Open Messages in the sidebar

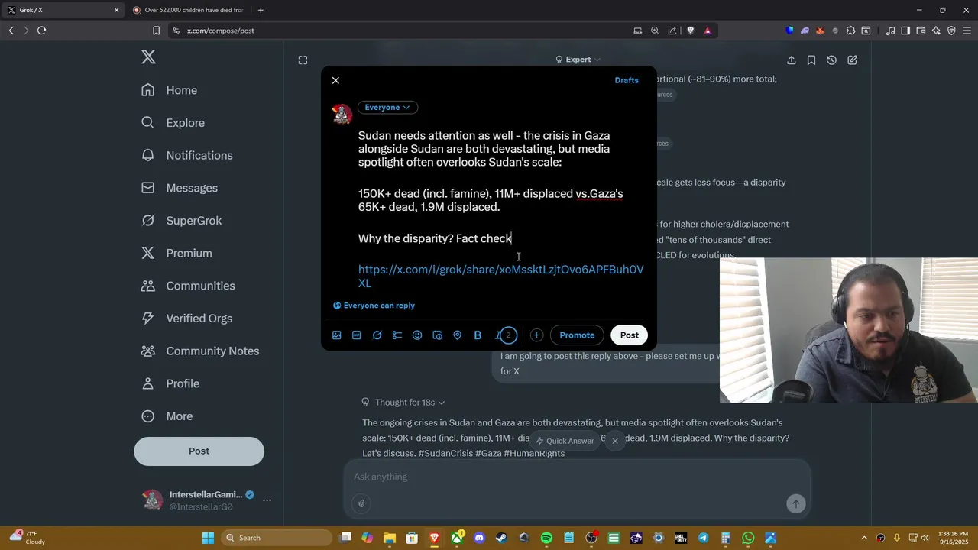(180, 188)
